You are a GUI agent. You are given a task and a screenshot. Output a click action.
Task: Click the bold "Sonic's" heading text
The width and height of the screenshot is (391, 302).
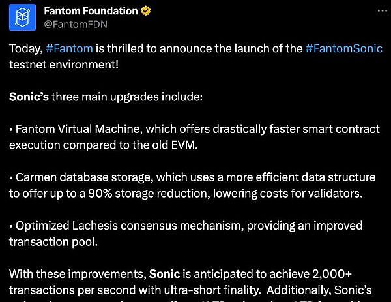[x=29, y=97]
